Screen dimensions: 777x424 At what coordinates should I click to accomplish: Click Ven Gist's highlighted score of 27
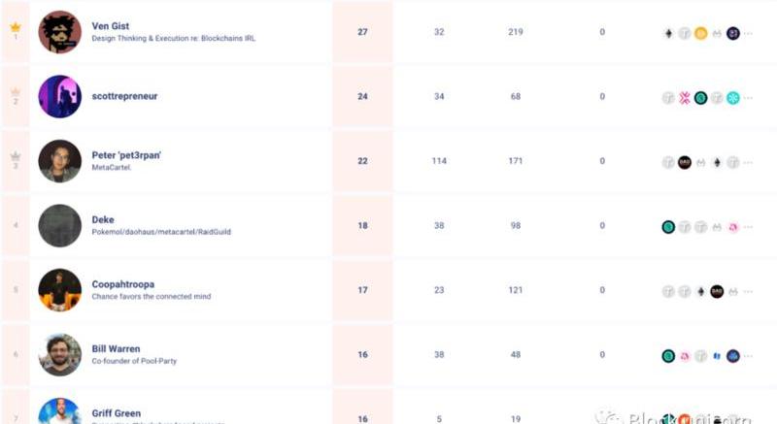(x=362, y=32)
